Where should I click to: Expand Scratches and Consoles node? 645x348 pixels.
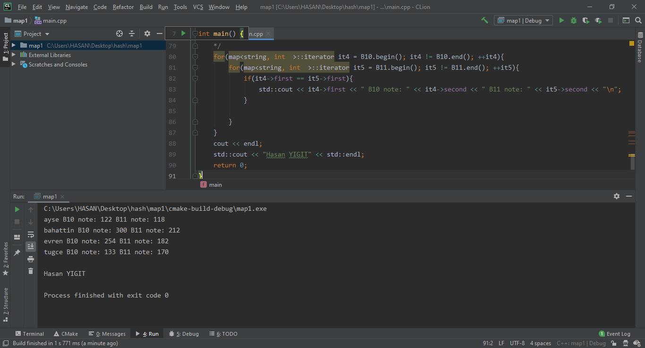(x=14, y=65)
